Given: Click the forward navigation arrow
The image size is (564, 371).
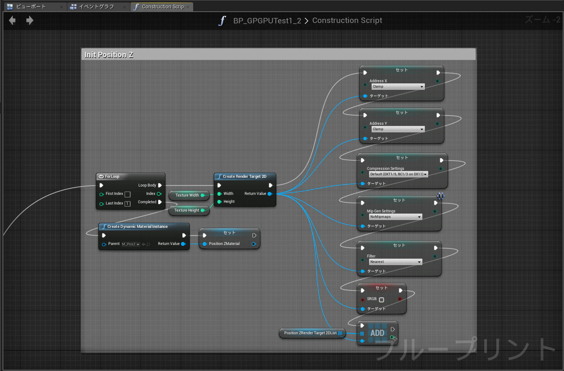Looking at the screenshot, I should pyautogui.click(x=30, y=20).
